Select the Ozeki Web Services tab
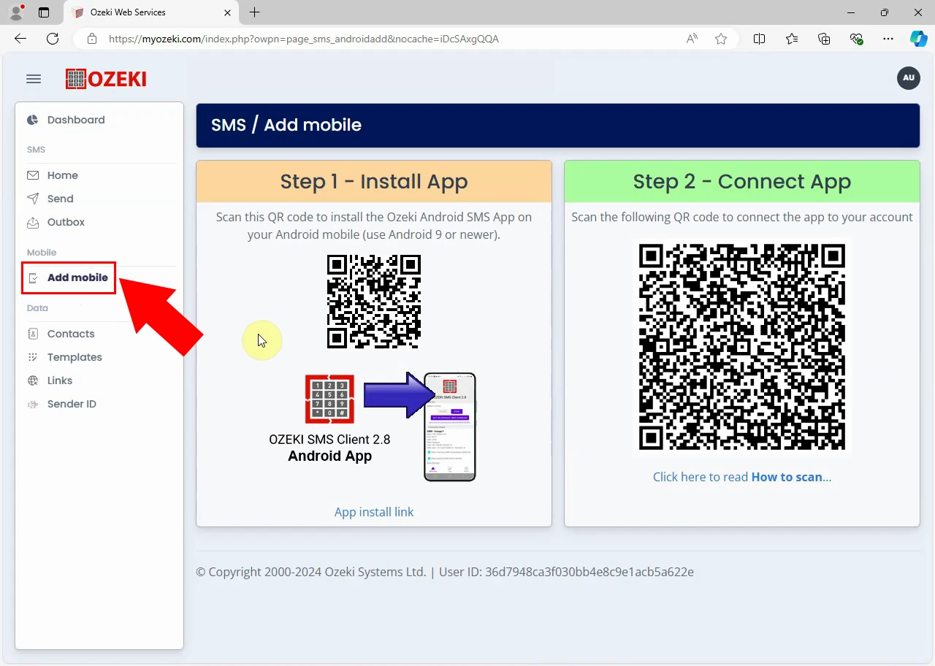Viewport: 935px width, 666px height. [x=151, y=12]
